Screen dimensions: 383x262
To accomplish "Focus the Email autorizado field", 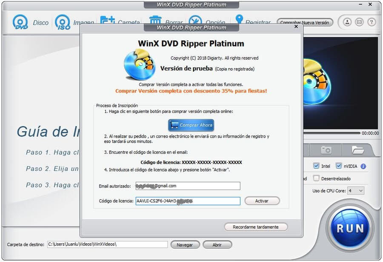I will click(x=188, y=186).
